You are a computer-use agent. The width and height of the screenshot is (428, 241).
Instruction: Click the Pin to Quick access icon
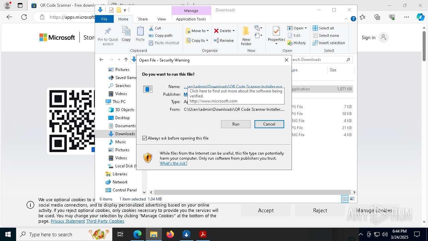coord(108,36)
